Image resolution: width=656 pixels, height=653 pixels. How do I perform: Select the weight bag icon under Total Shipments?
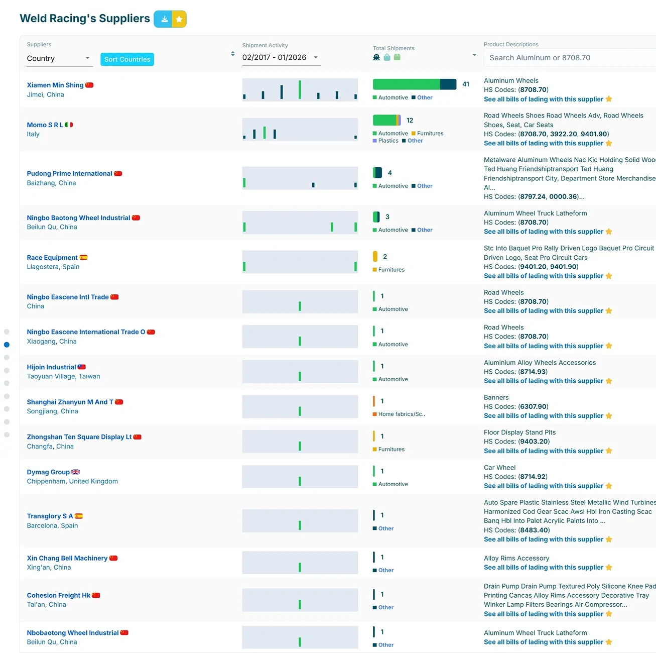387,57
